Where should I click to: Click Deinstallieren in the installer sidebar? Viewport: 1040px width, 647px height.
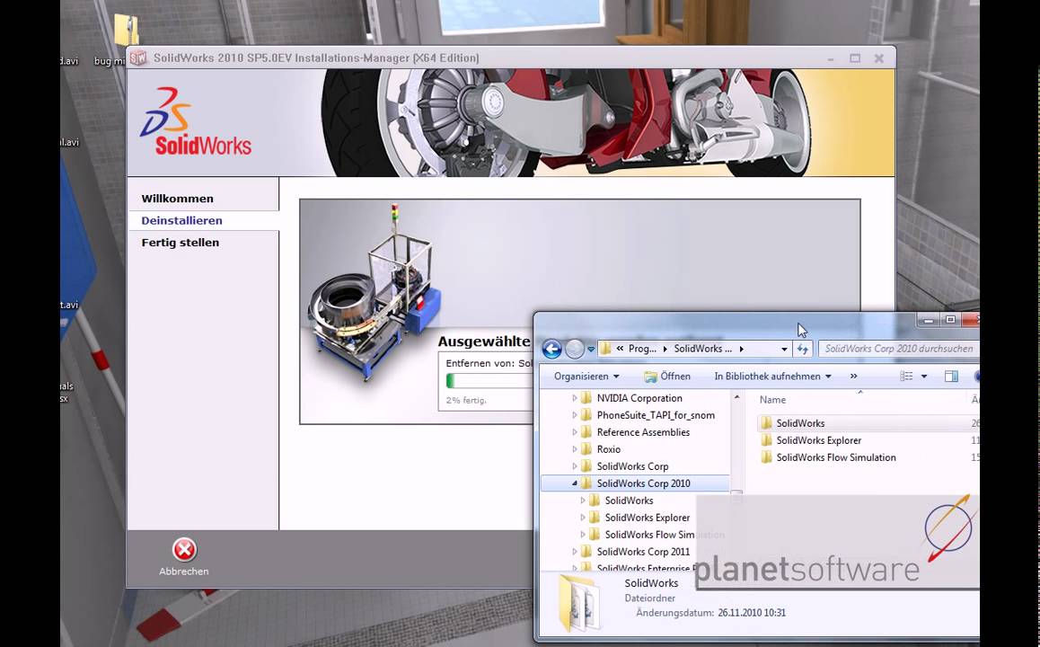[181, 220]
